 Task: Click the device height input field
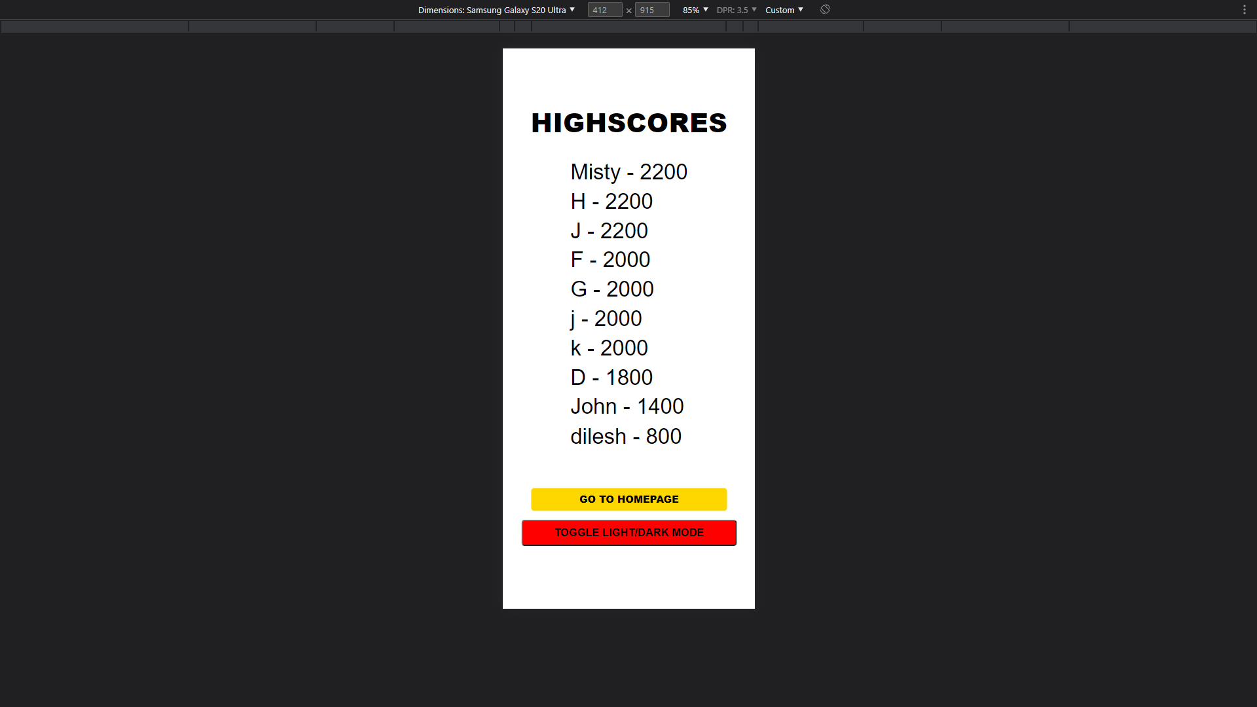point(651,9)
